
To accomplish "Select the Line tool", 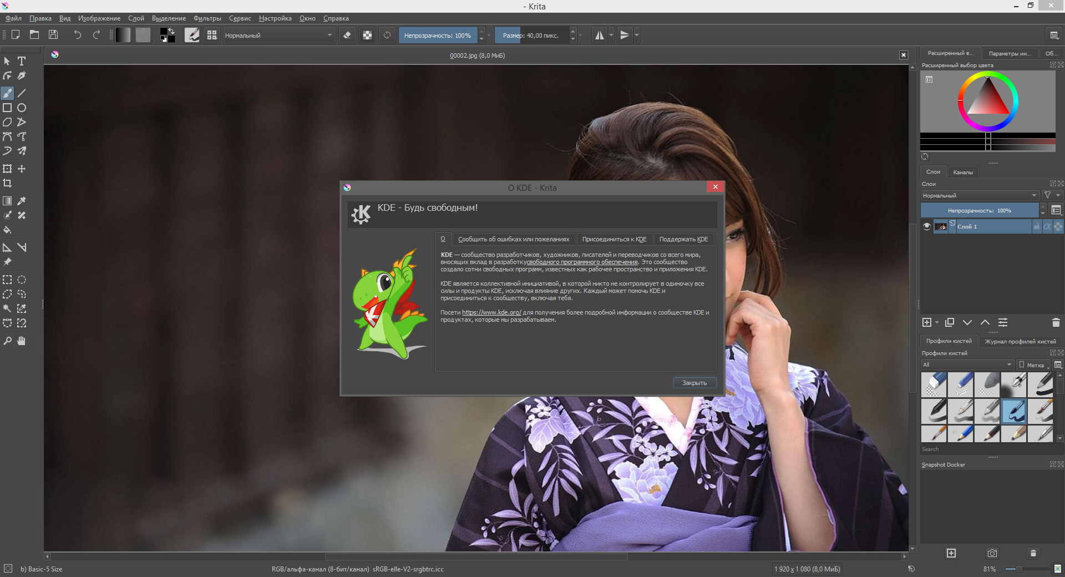I will 22,93.
